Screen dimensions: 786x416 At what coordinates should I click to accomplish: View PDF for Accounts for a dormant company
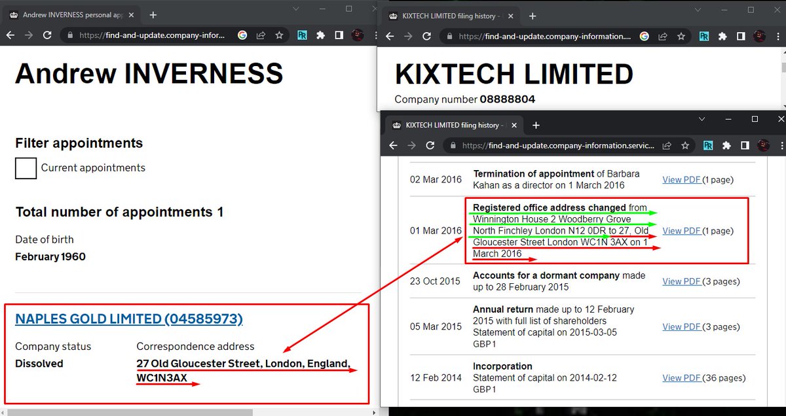[682, 281]
